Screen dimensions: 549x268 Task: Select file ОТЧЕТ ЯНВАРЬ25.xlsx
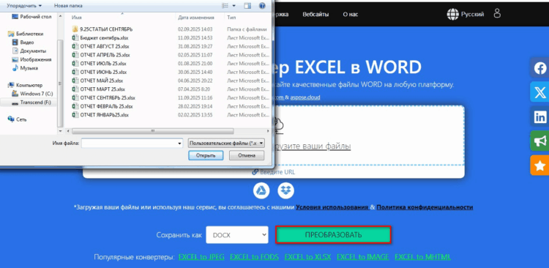tap(100, 115)
